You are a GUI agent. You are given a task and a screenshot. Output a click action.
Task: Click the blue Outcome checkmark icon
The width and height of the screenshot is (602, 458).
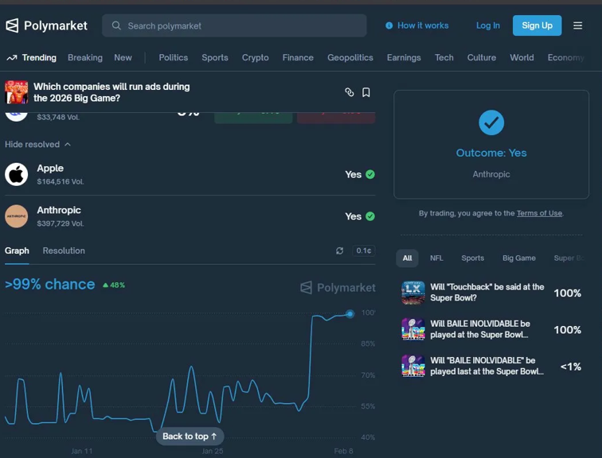(491, 122)
